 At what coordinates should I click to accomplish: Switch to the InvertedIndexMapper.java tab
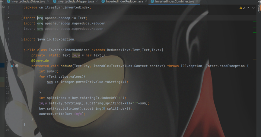coord(75,2)
